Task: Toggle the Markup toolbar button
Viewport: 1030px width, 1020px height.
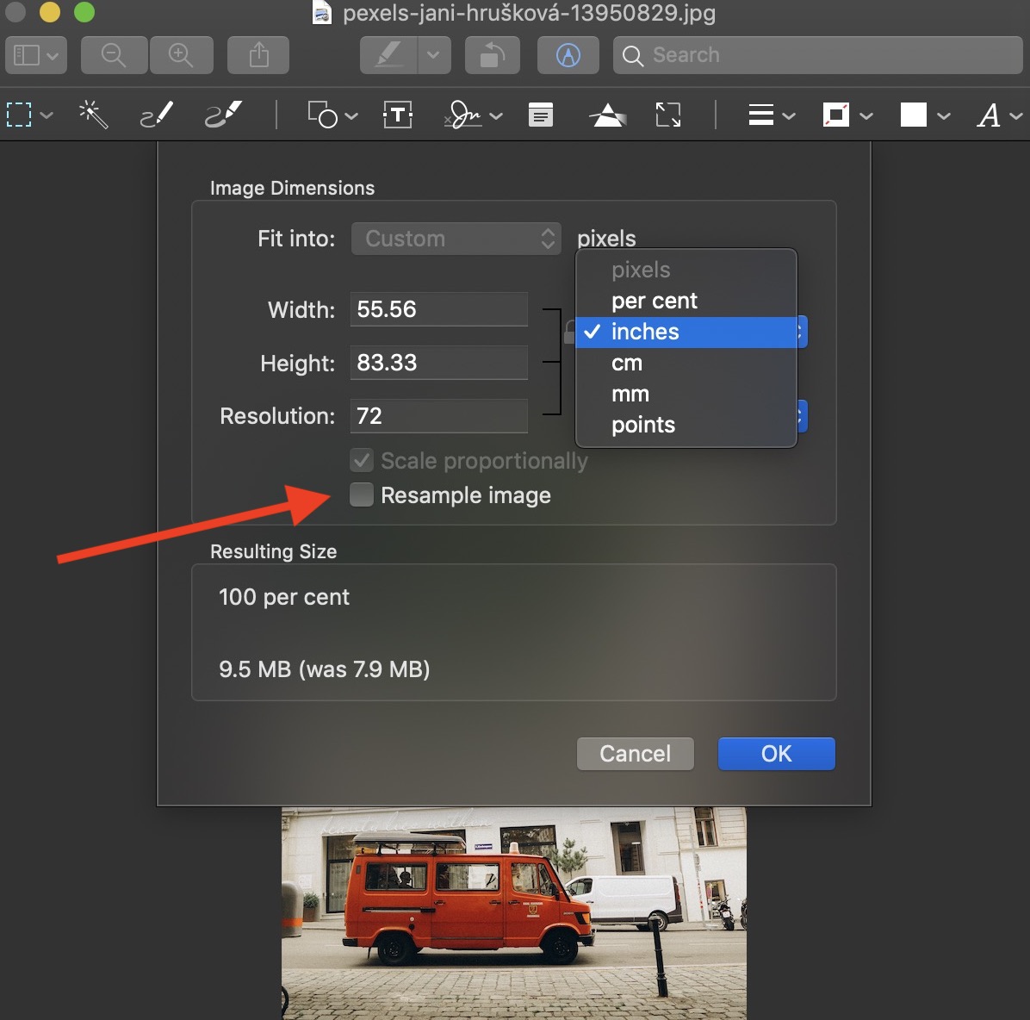Action: 568,55
